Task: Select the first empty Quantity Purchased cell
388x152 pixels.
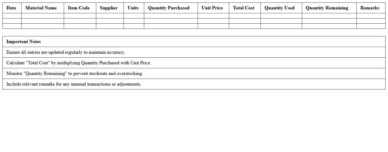Action: pyautogui.click(x=171, y=16)
